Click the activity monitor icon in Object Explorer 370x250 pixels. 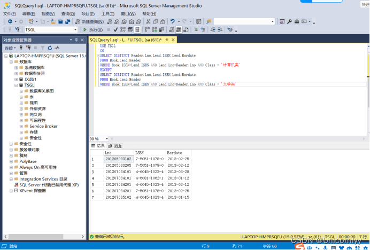point(57,48)
